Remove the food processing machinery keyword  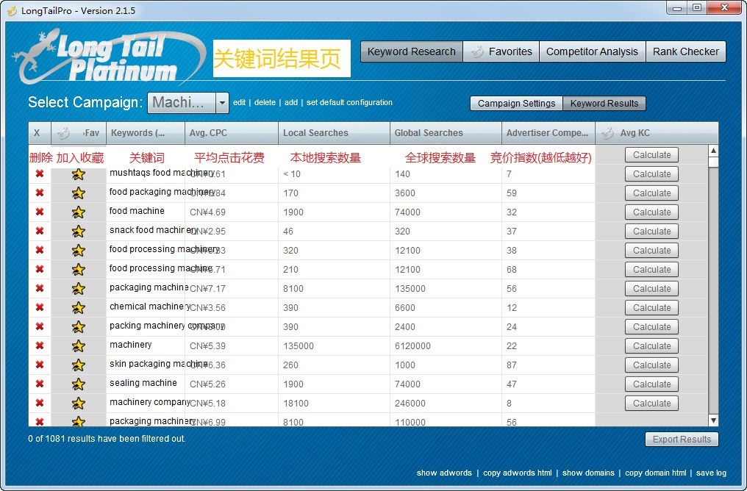click(40, 250)
